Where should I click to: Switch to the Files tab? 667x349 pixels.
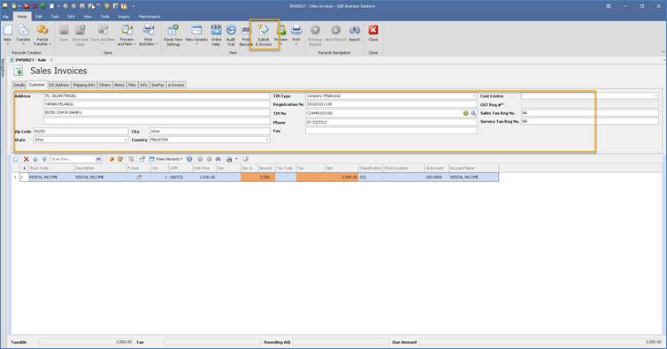tap(133, 85)
